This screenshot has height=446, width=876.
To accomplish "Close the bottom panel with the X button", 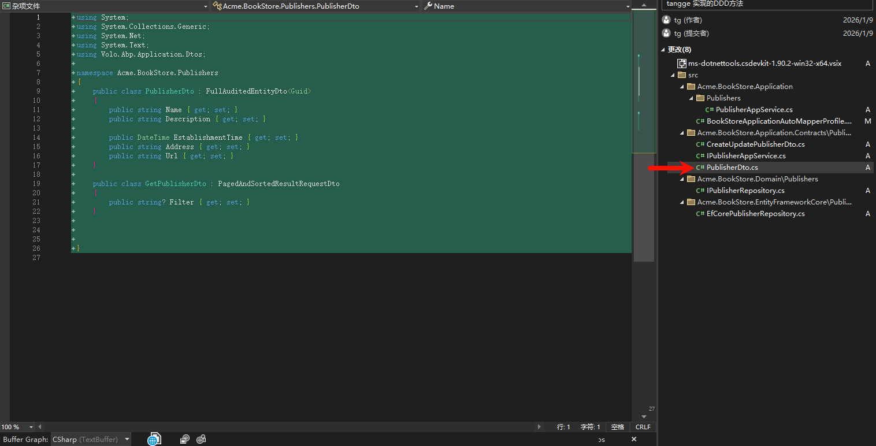I will click(634, 439).
